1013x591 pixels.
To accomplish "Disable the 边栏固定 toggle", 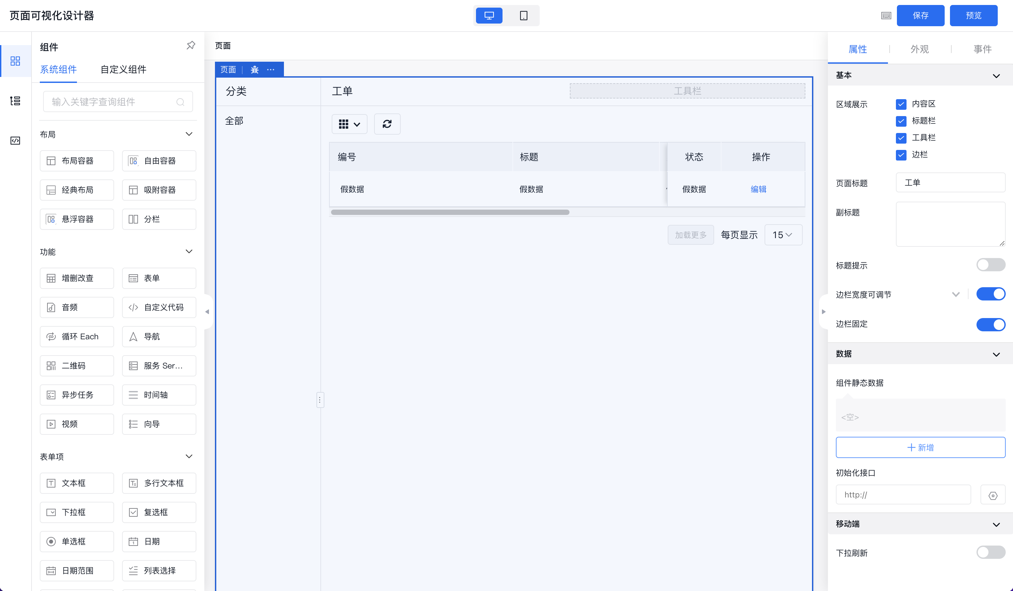I will point(990,324).
